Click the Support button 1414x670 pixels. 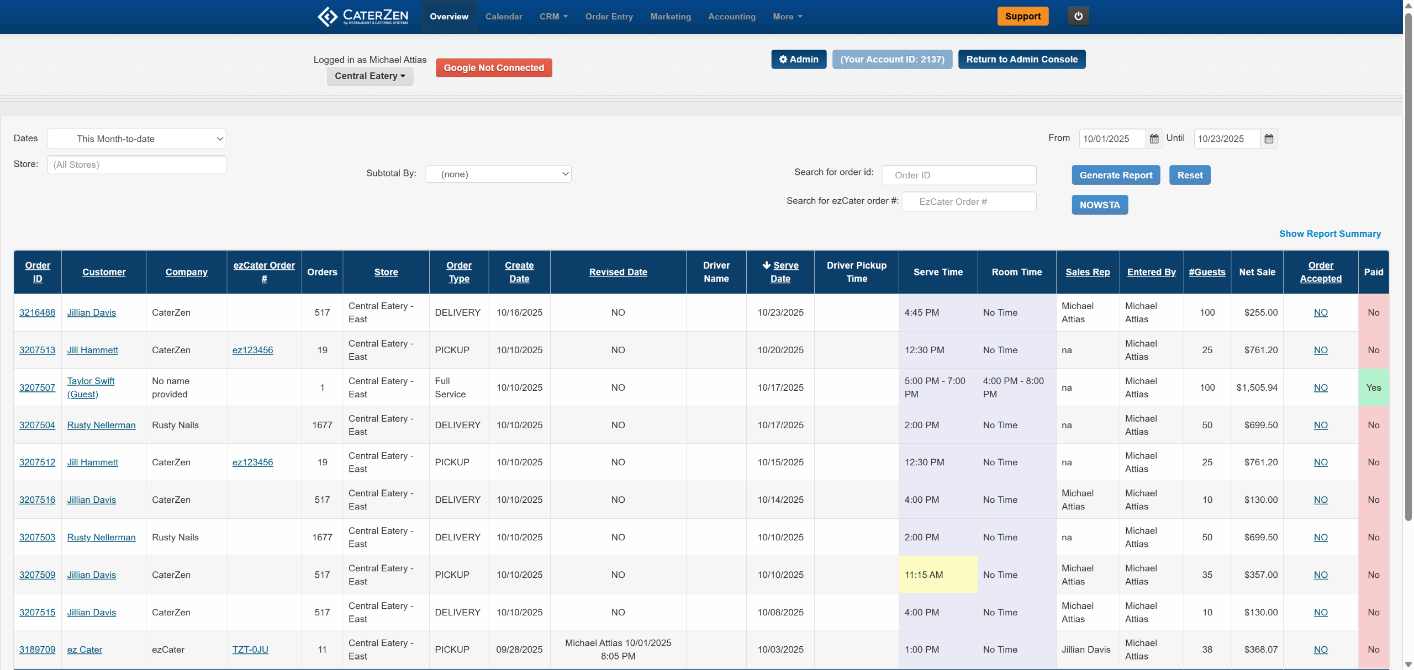click(1022, 17)
